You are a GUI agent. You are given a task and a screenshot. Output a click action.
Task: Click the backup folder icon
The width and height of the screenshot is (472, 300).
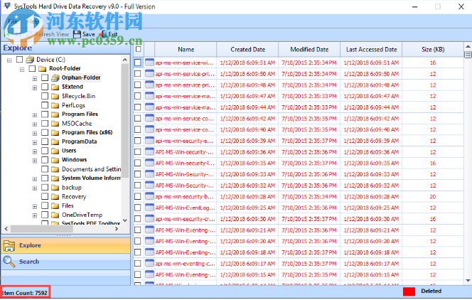[55, 188]
